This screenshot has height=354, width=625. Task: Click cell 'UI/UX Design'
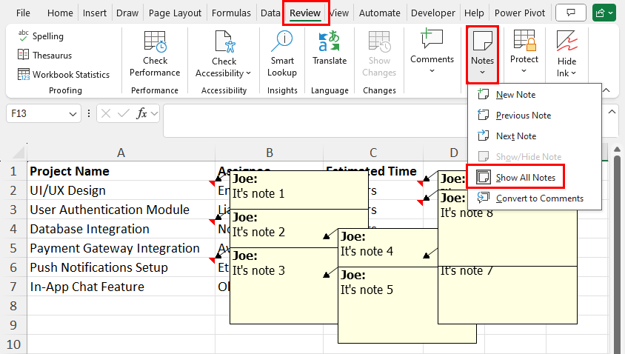click(121, 190)
